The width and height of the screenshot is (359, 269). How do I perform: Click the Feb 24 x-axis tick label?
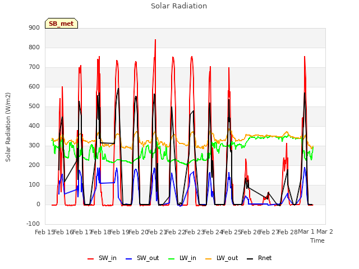tap(213, 232)
